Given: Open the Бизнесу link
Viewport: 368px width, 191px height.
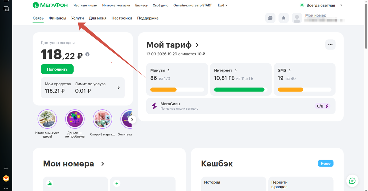Looking at the screenshot, I should coord(141,5).
